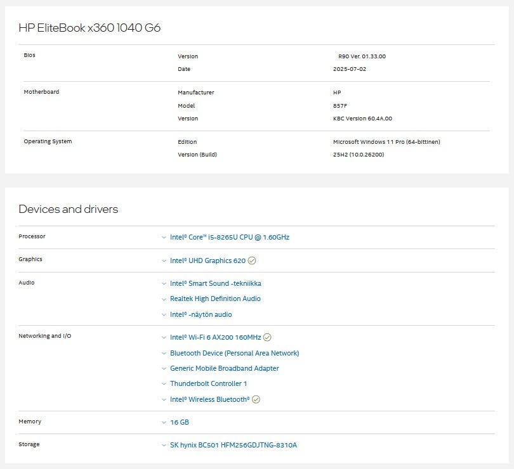Expand the Thunderbolt Controller 1 chevron
The image size is (514, 469).
(x=164, y=384)
